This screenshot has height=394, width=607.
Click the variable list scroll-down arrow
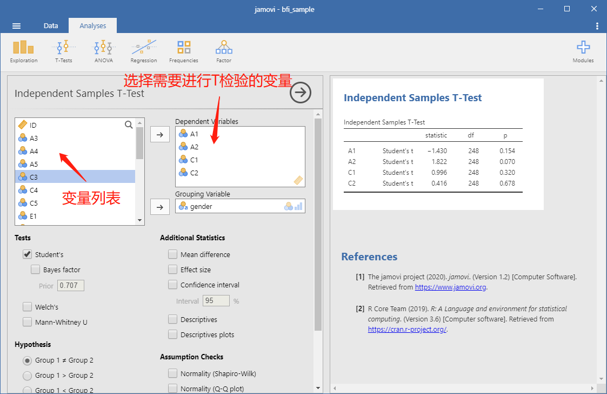click(140, 220)
